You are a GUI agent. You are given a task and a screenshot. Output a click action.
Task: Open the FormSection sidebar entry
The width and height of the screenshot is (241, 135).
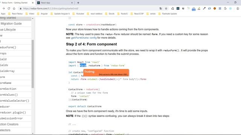pyautogui.click(x=16, y=89)
